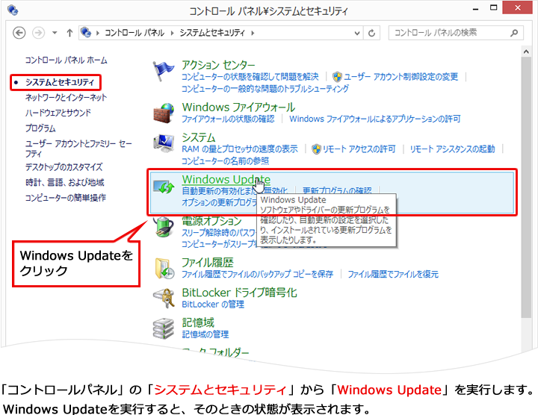Screen dimensions: 538x415
Task: Expand chevron after システムとセキュリティ breadcrumb
Action: pos(253,34)
